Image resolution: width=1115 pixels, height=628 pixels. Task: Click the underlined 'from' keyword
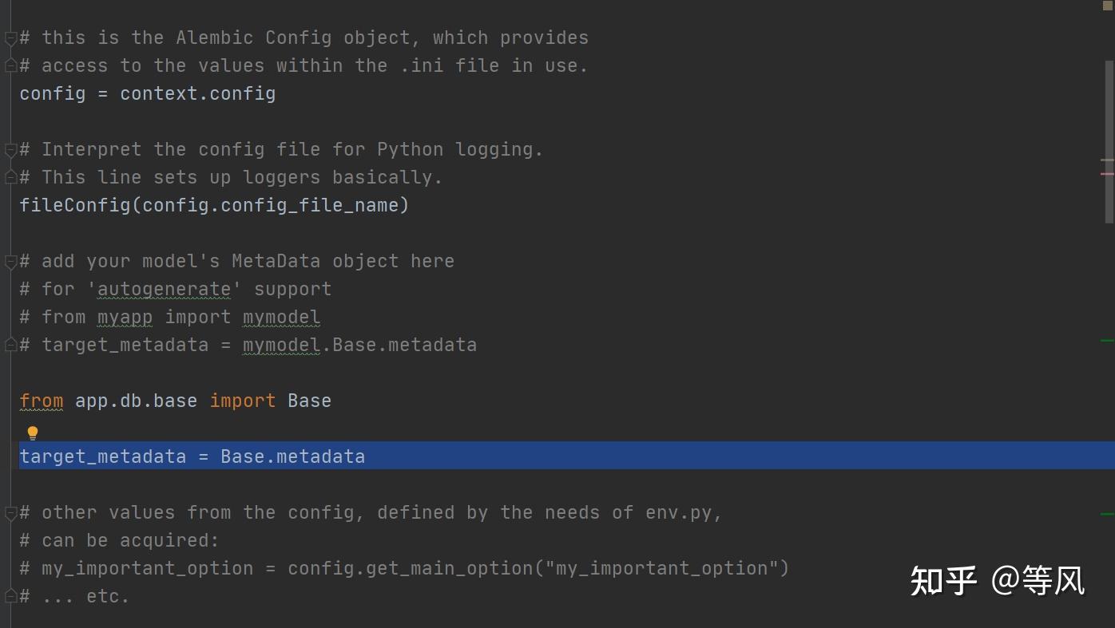coord(41,401)
